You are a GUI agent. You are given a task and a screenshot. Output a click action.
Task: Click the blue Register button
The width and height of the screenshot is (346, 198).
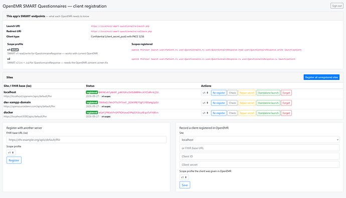pyautogui.click(x=14, y=160)
